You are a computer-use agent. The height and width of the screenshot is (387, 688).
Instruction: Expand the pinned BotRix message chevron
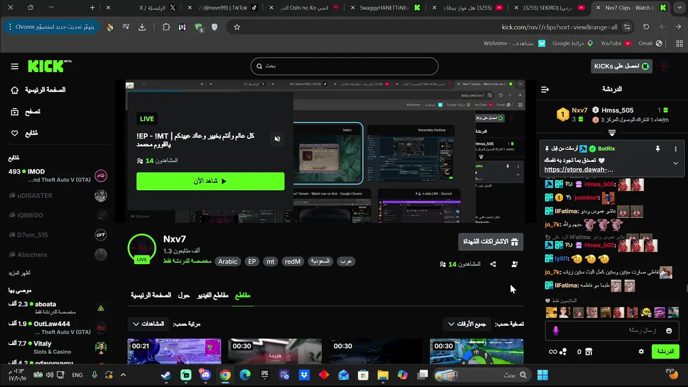point(676,163)
